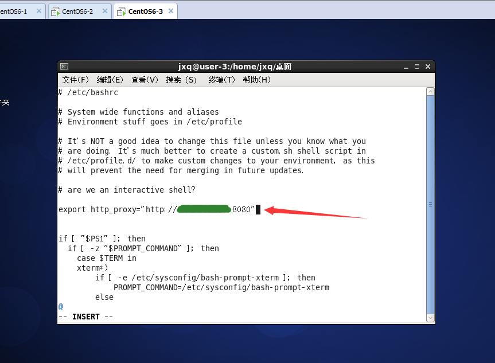
Task: Close the CentOS6-1 tab
Action: coord(39,11)
